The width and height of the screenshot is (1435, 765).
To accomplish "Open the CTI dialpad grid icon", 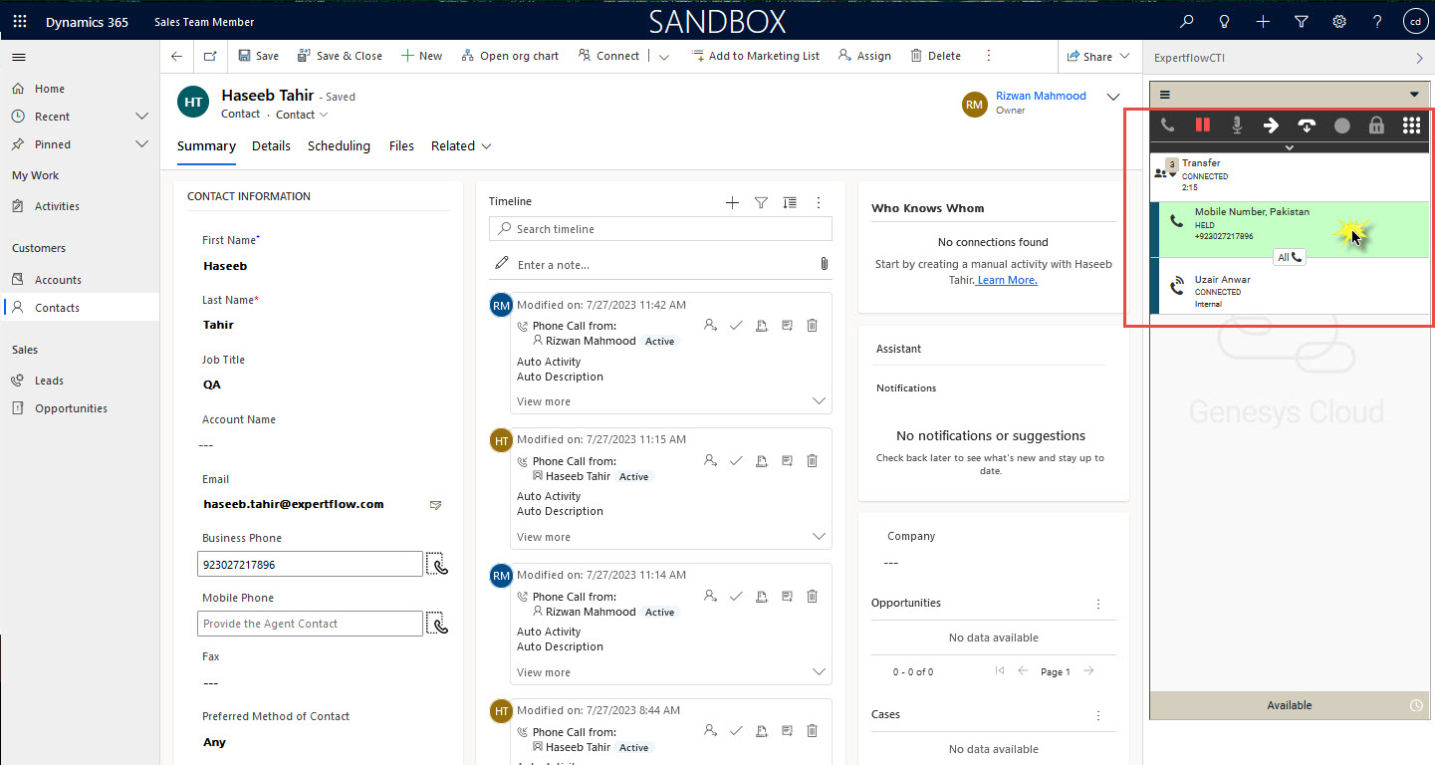I will pyautogui.click(x=1411, y=126).
